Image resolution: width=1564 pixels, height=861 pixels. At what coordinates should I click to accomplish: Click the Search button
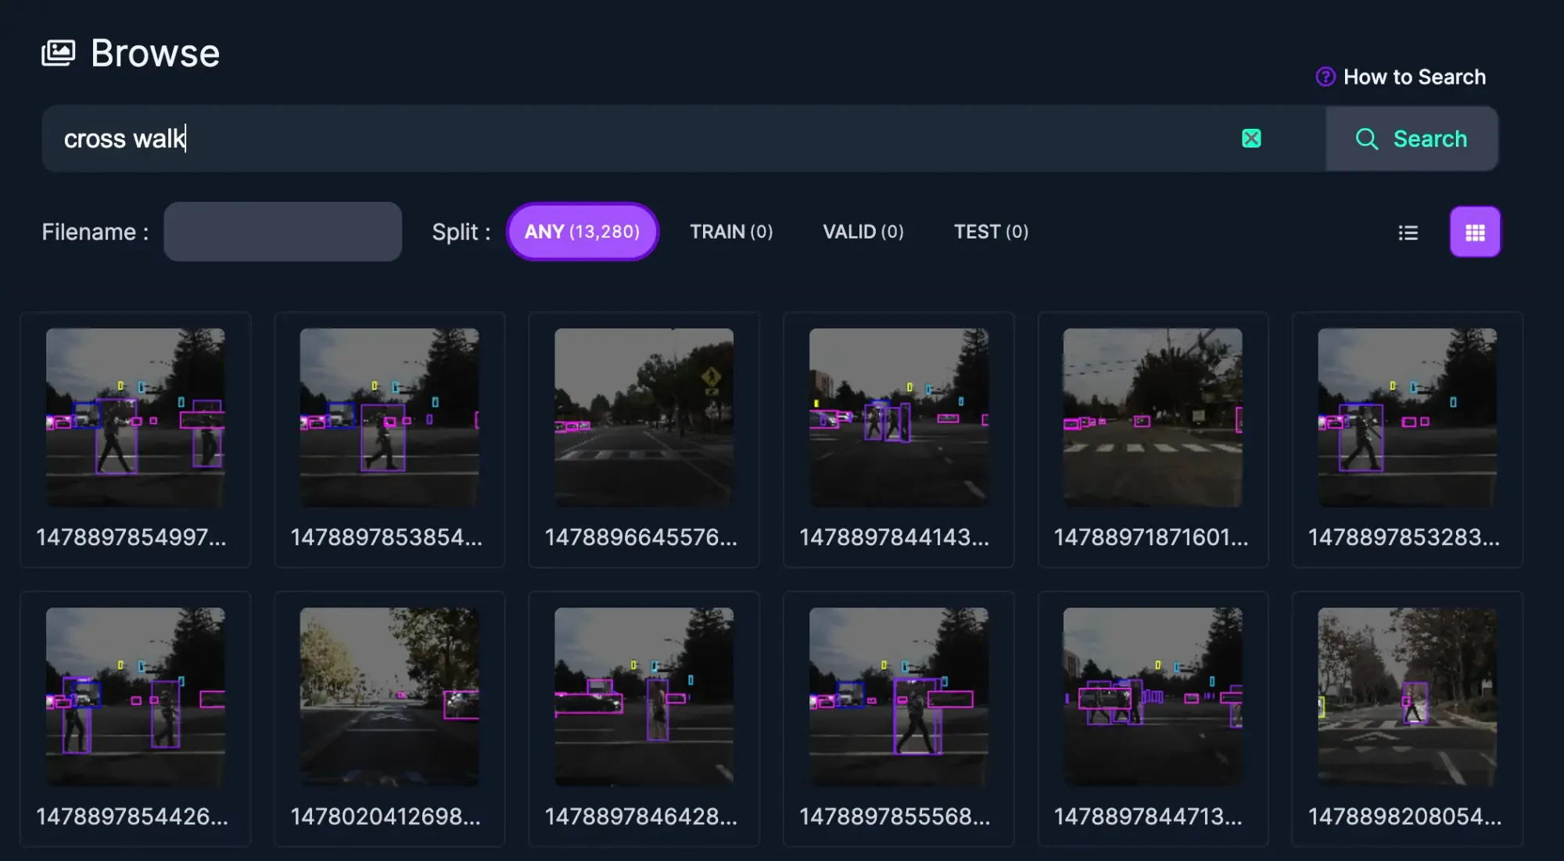tap(1412, 138)
